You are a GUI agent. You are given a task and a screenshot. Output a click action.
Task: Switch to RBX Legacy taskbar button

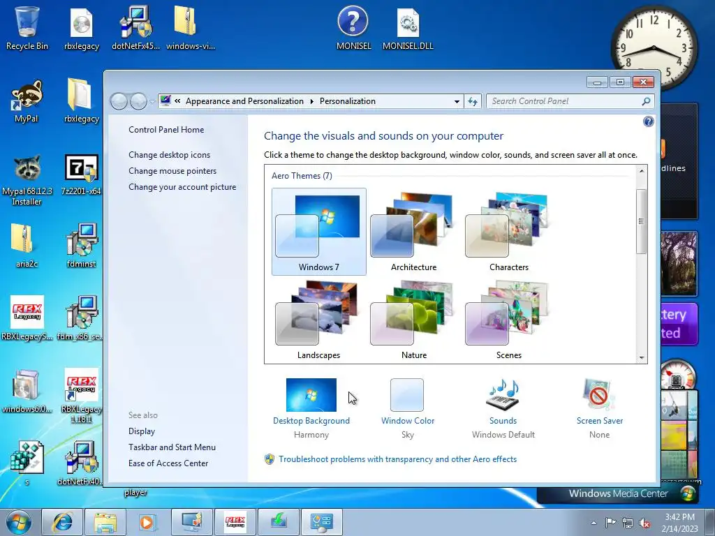coord(235,522)
